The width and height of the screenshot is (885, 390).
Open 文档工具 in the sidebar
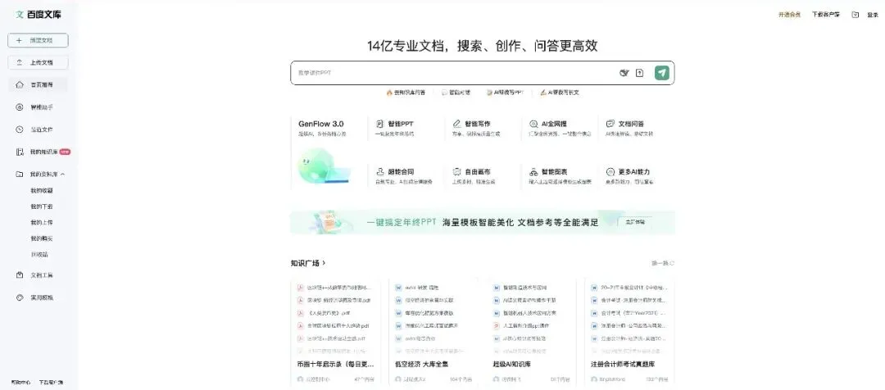38,275
